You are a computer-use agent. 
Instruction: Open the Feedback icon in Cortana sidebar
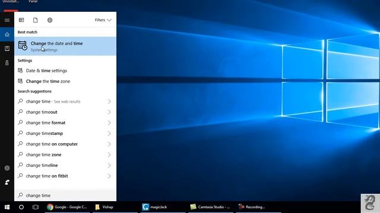coord(7,182)
